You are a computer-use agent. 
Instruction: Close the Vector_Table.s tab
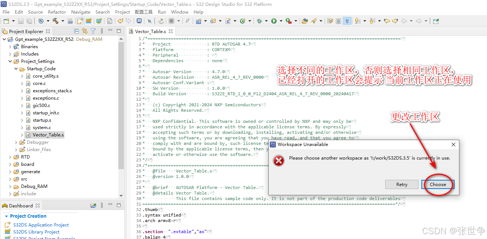171,32
